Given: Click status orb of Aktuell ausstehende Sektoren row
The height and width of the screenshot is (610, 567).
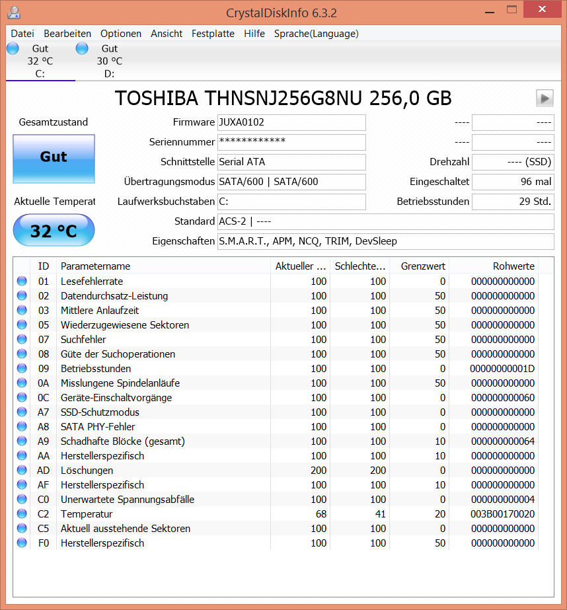Looking at the screenshot, I should tap(22, 528).
